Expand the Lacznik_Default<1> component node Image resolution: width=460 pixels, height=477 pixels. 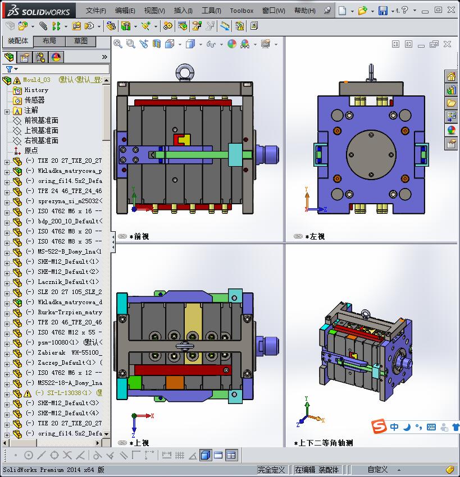pyautogui.click(x=7, y=283)
